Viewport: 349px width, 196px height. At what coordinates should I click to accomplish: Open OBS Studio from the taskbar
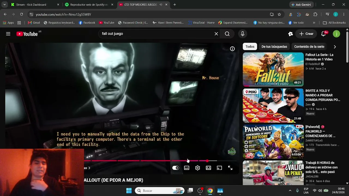(x=200, y=191)
